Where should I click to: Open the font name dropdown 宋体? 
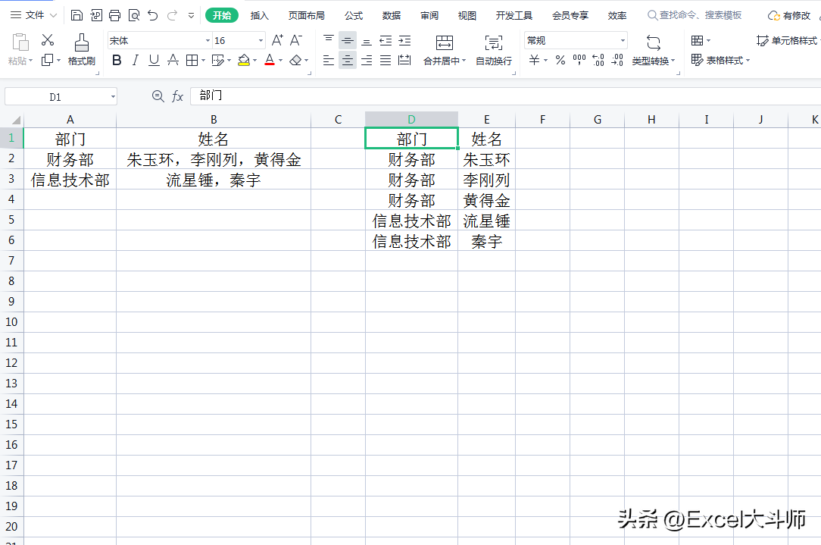tap(208, 40)
